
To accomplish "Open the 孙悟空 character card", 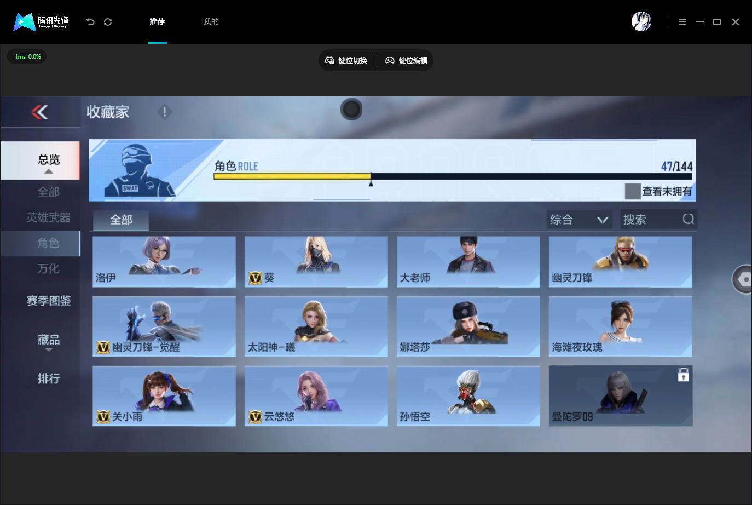I will [x=468, y=396].
